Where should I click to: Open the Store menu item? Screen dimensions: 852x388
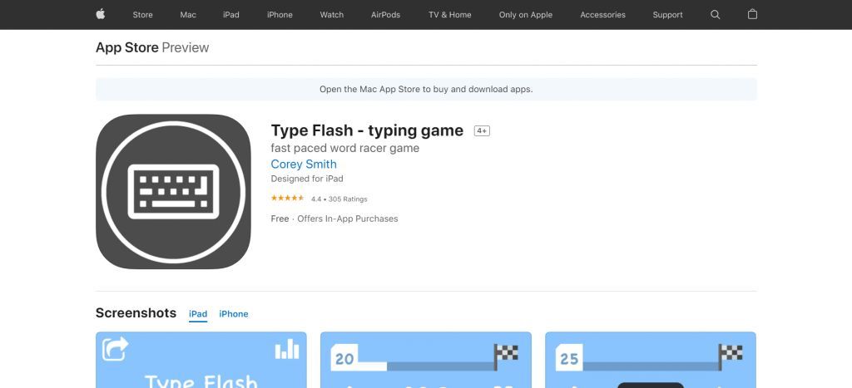[142, 15]
